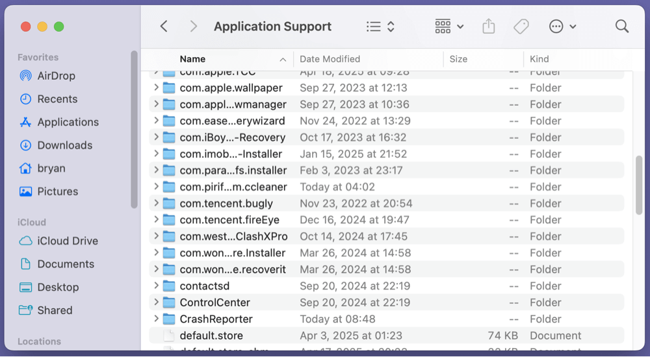The height and width of the screenshot is (357, 650).
Task: Open Applications in the sidebar
Action: 59,122
